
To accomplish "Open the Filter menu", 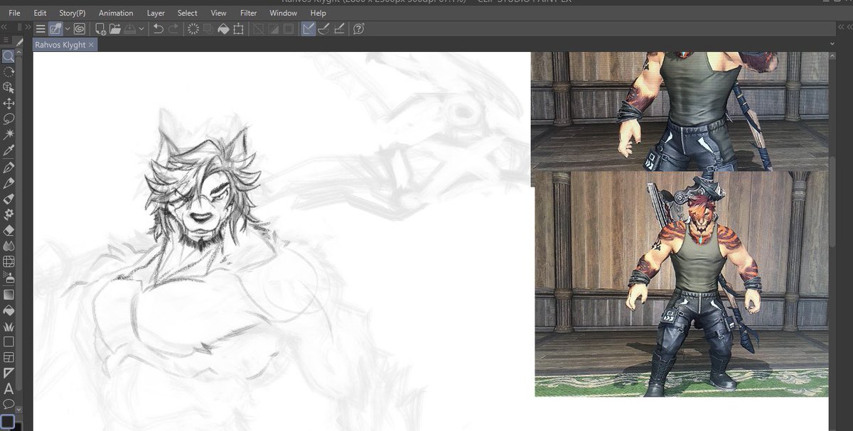I will [249, 13].
